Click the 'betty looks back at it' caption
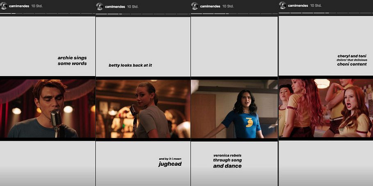This screenshot has height=186, width=373. (130, 65)
